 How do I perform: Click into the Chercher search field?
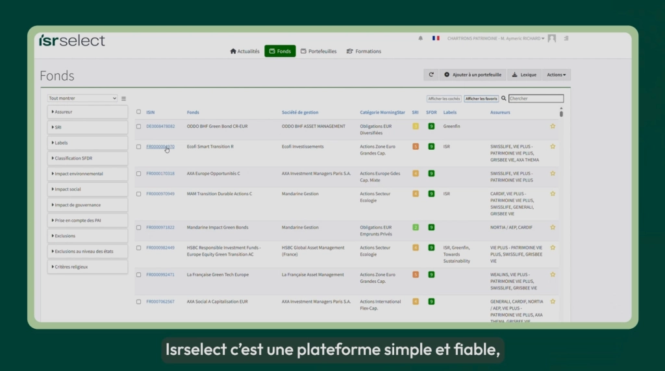coord(536,98)
